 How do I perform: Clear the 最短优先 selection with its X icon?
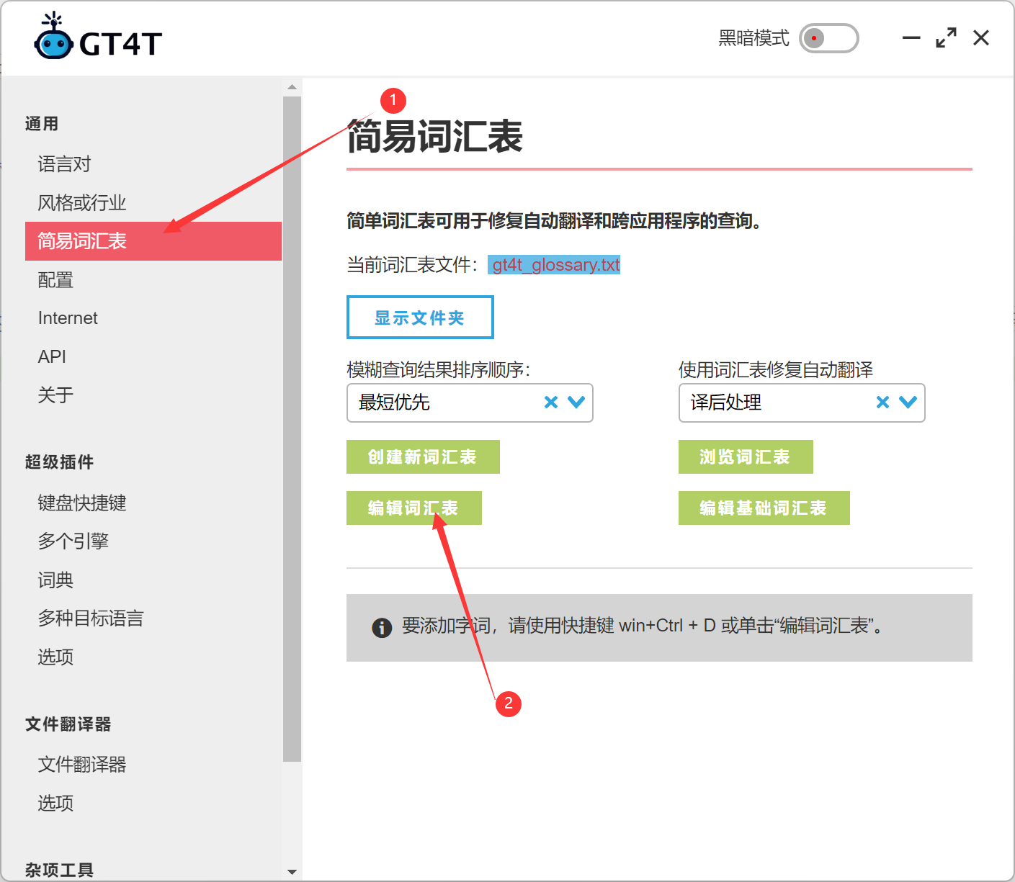[x=551, y=403]
